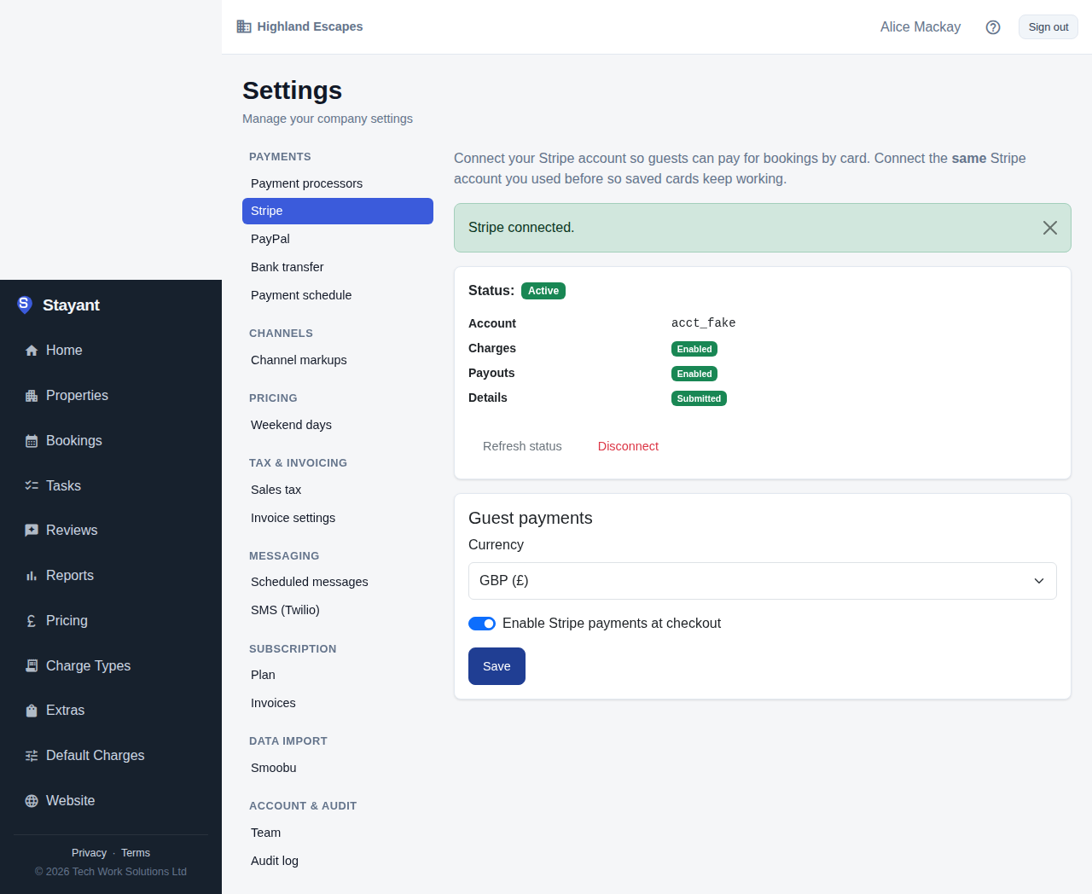The image size is (1092, 894).
Task: Open Invoice settings
Action: click(x=338, y=518)
